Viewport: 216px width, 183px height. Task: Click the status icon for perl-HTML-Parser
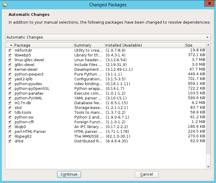(10, 131)
